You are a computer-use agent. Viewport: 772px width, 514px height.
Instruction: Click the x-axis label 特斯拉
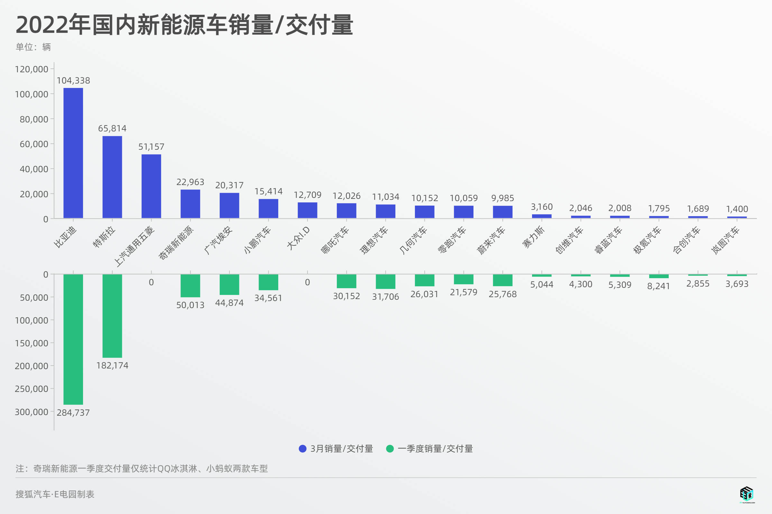tap(104, 237)
